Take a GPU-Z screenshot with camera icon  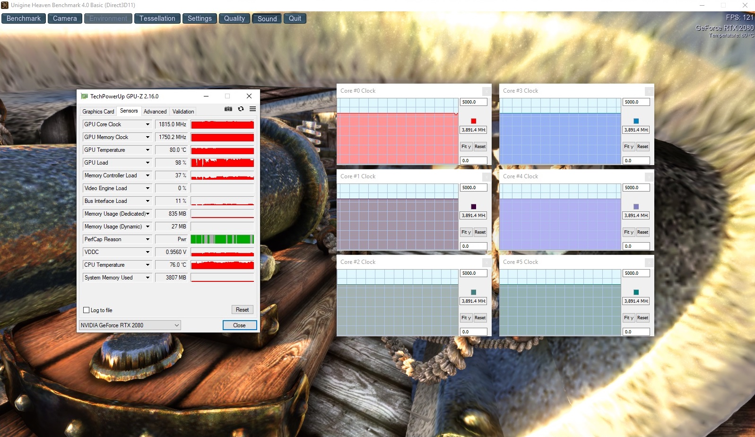(228, 109)
